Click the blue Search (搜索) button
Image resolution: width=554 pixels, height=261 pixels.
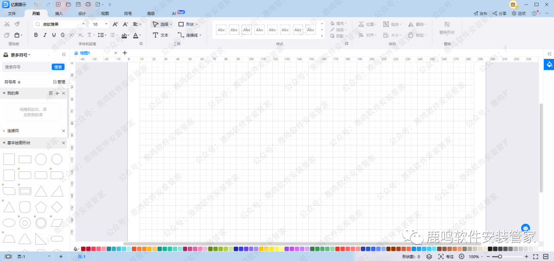(58, 67)
